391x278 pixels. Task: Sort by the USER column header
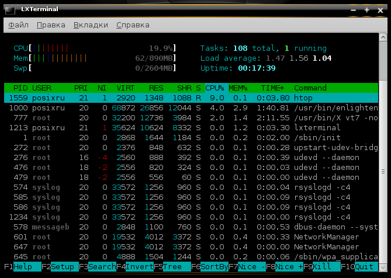point(41,88)
